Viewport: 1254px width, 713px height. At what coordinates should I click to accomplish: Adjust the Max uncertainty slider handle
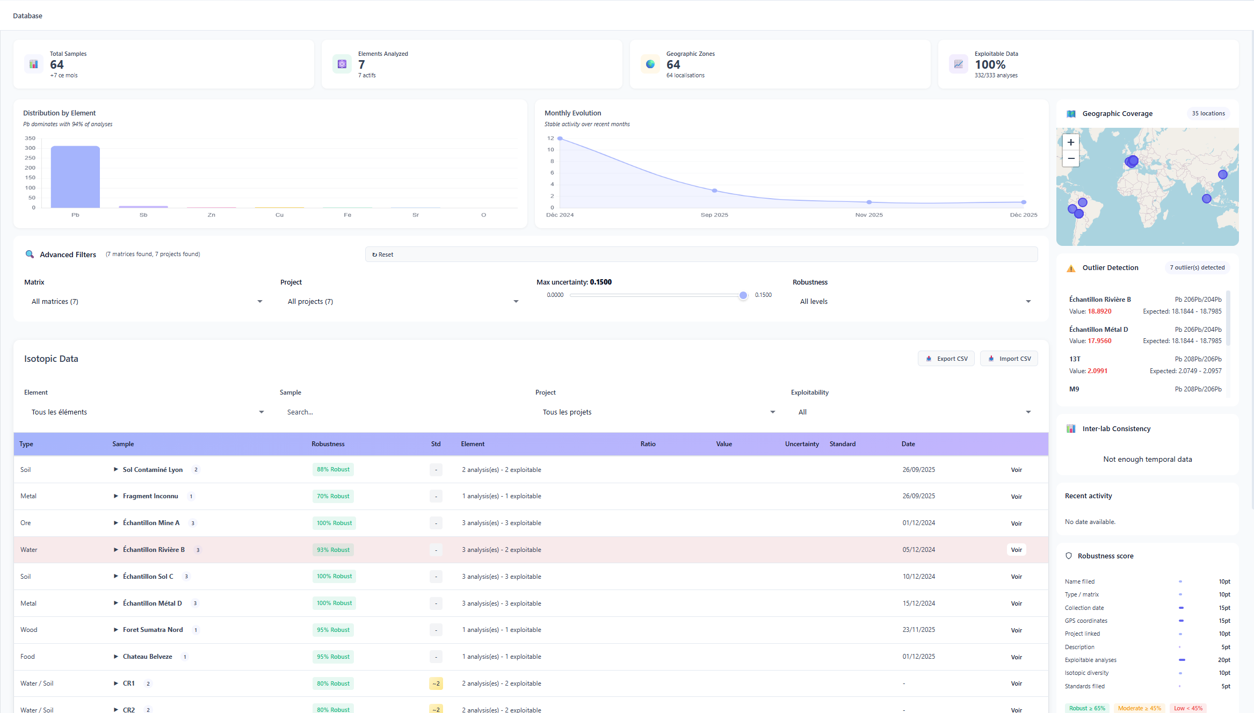[743, 295]
